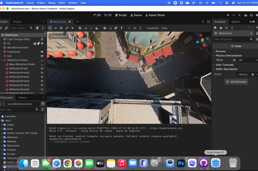
Task: Switch to 2D workspace
Action: (97, 15)
